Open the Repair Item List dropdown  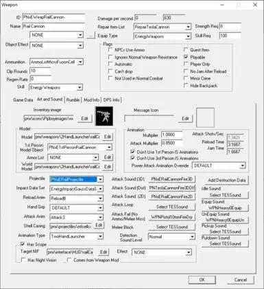point(188,27)
